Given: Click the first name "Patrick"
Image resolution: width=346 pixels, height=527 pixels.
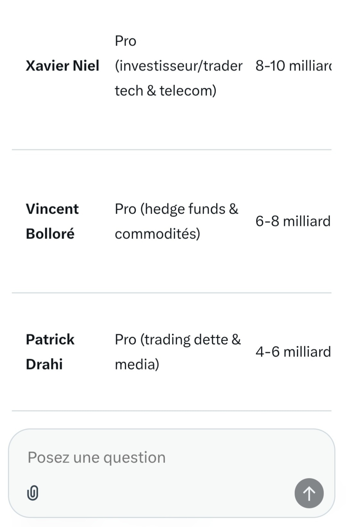Looking at the screenshot, I should tap(50, 339).
